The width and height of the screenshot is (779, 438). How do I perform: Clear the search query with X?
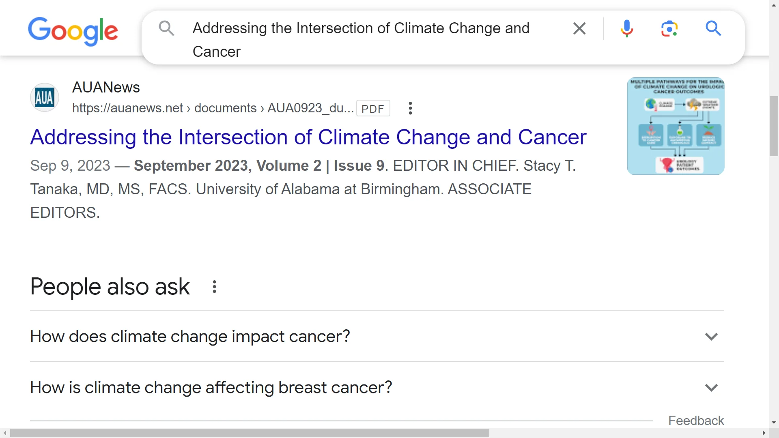[579, 28]
